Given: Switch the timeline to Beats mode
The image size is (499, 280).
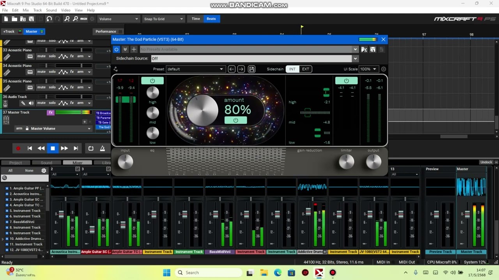Looking at the screenshot, I should [211, 19].
